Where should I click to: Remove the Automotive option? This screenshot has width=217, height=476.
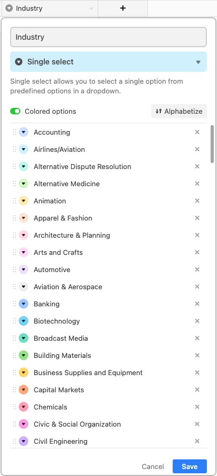(197, 269)
